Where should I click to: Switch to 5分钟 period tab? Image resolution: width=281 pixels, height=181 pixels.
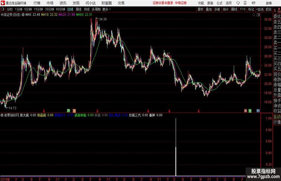(x=28, y=9)
